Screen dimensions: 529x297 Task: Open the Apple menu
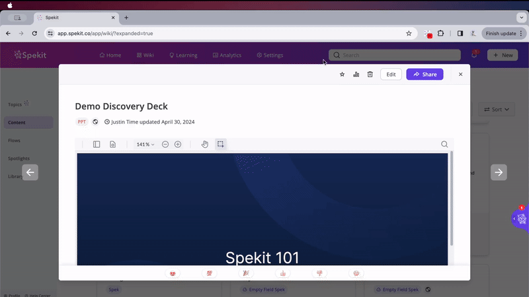[x=10, y=5]
